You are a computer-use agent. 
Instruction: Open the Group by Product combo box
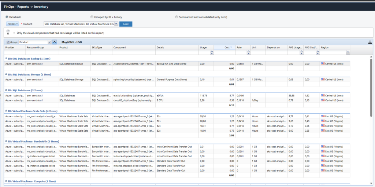(35, 42)
